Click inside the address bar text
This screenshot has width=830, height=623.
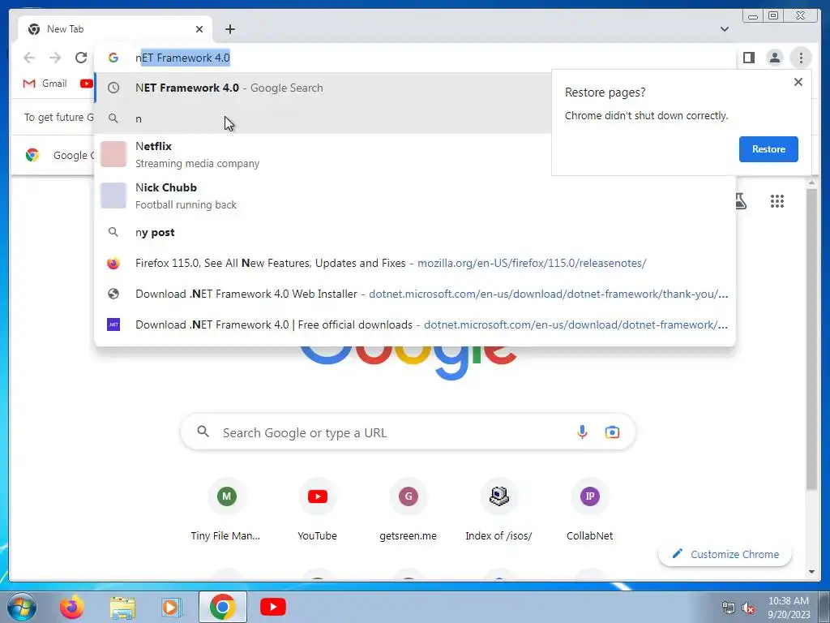tap(182, 58)
